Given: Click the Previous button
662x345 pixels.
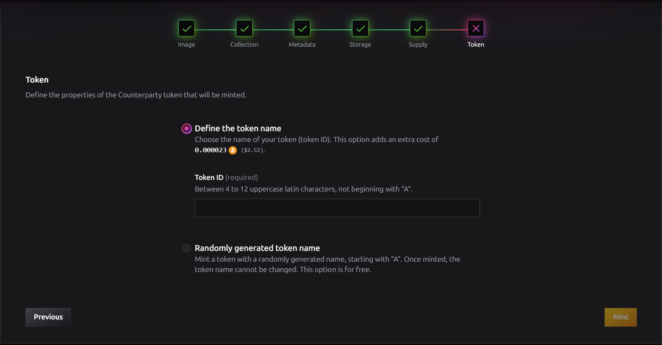Looking at the screenshot, I should tap(48, 317).
